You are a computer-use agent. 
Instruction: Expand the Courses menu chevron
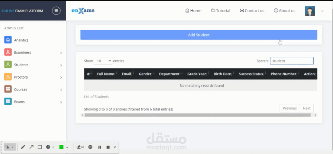tap(61, 90)
